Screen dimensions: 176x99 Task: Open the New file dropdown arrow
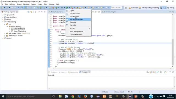(5, 8)
